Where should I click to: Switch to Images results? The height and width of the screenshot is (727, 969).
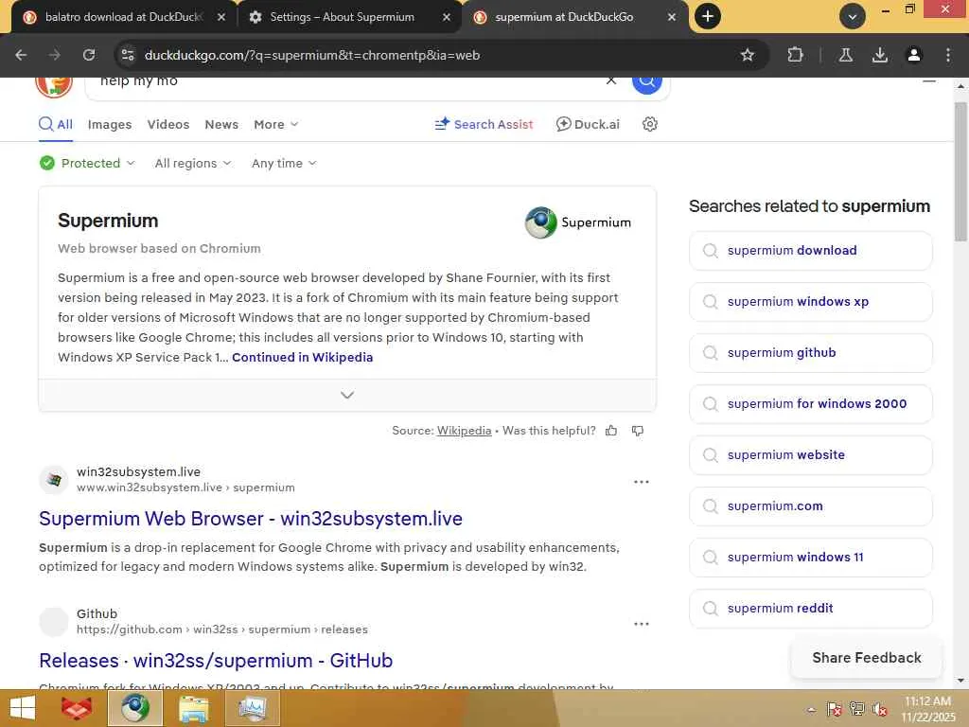[x=110, y=124]
